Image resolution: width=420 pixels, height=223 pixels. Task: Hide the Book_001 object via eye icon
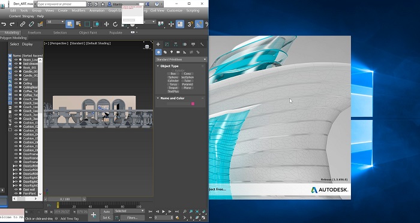pos(16,68)
